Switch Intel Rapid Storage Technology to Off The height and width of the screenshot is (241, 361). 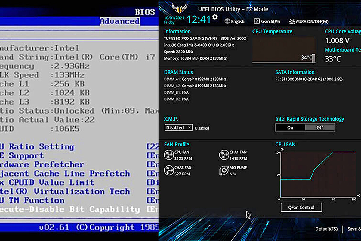(319, 127)
